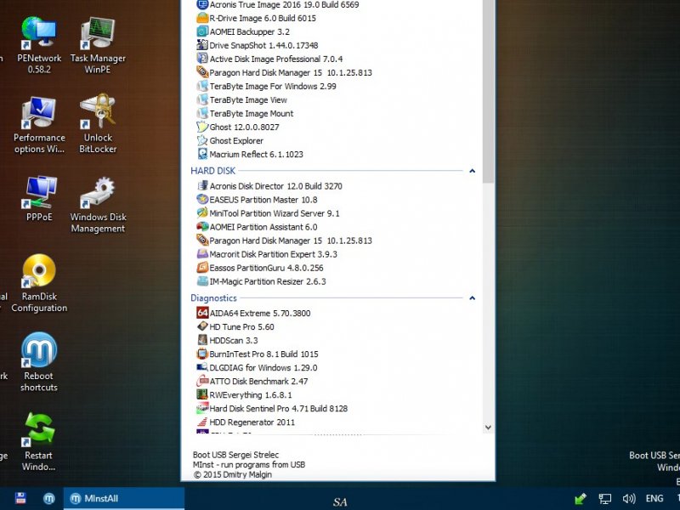Select the Reboot shortcuts desktop icon
Viewport: 680px width, 510px height.
[39, 363]
